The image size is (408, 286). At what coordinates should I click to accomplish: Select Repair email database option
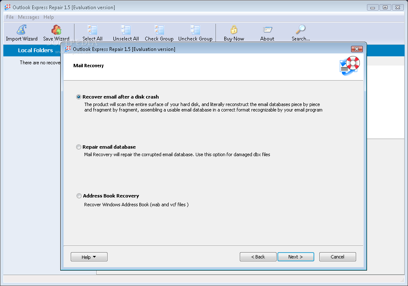pos(79,147)
